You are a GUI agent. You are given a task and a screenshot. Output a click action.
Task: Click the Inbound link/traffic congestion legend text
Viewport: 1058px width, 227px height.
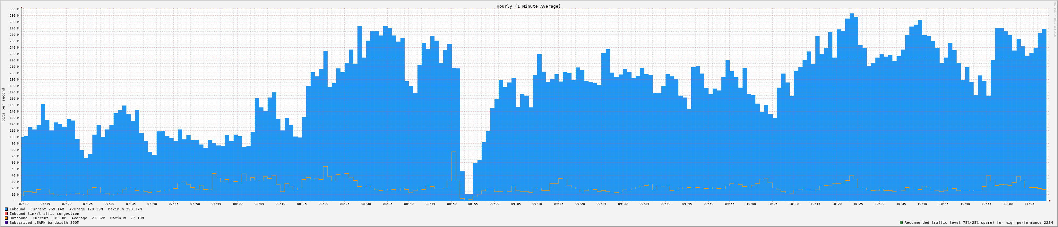tap(44, 214)
